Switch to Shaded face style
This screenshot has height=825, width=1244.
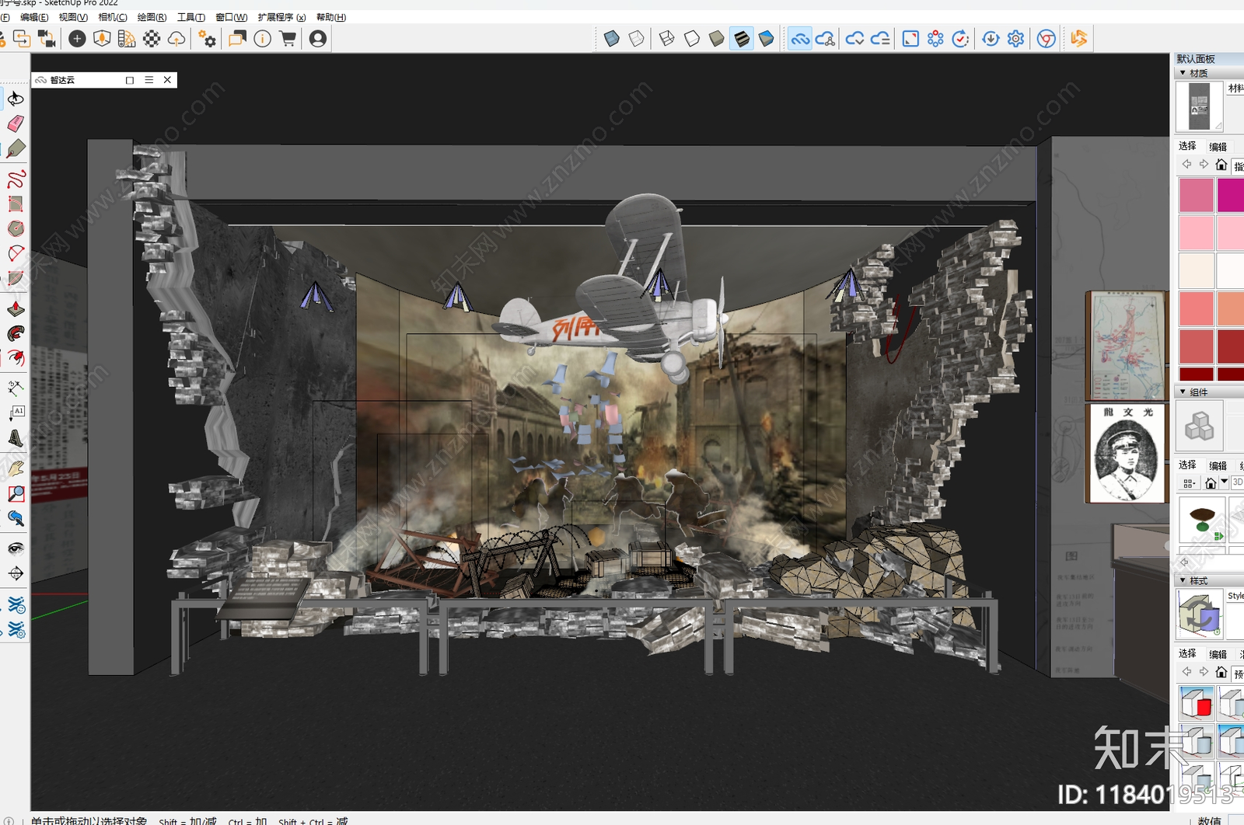716,38
